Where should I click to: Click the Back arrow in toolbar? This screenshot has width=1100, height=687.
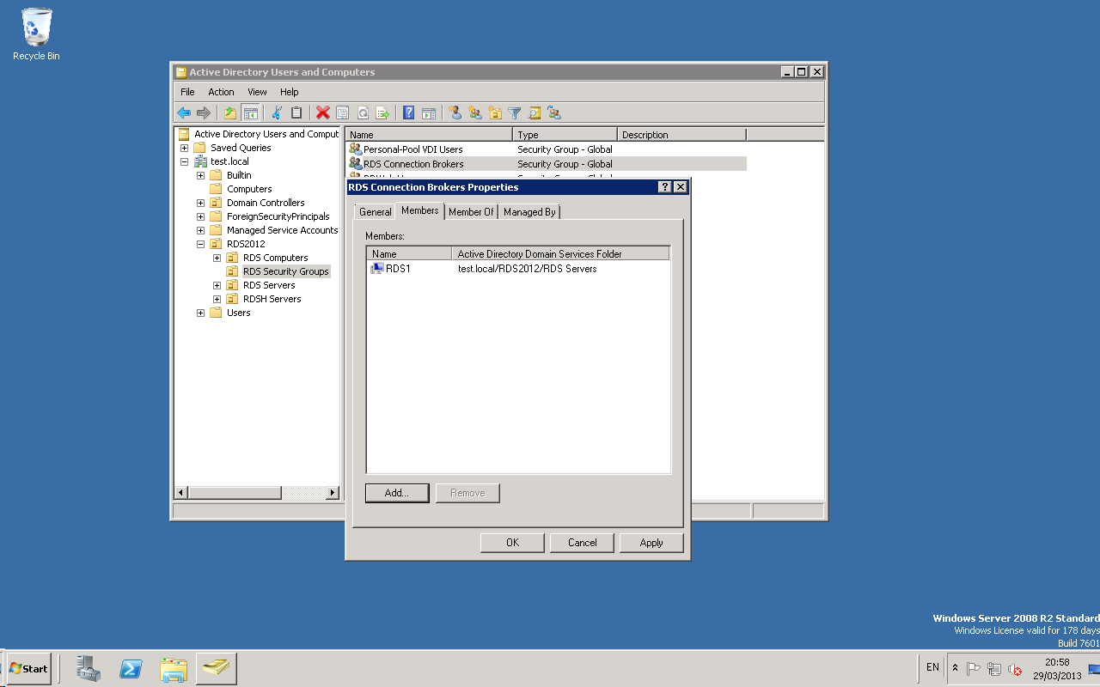(184, 112)
